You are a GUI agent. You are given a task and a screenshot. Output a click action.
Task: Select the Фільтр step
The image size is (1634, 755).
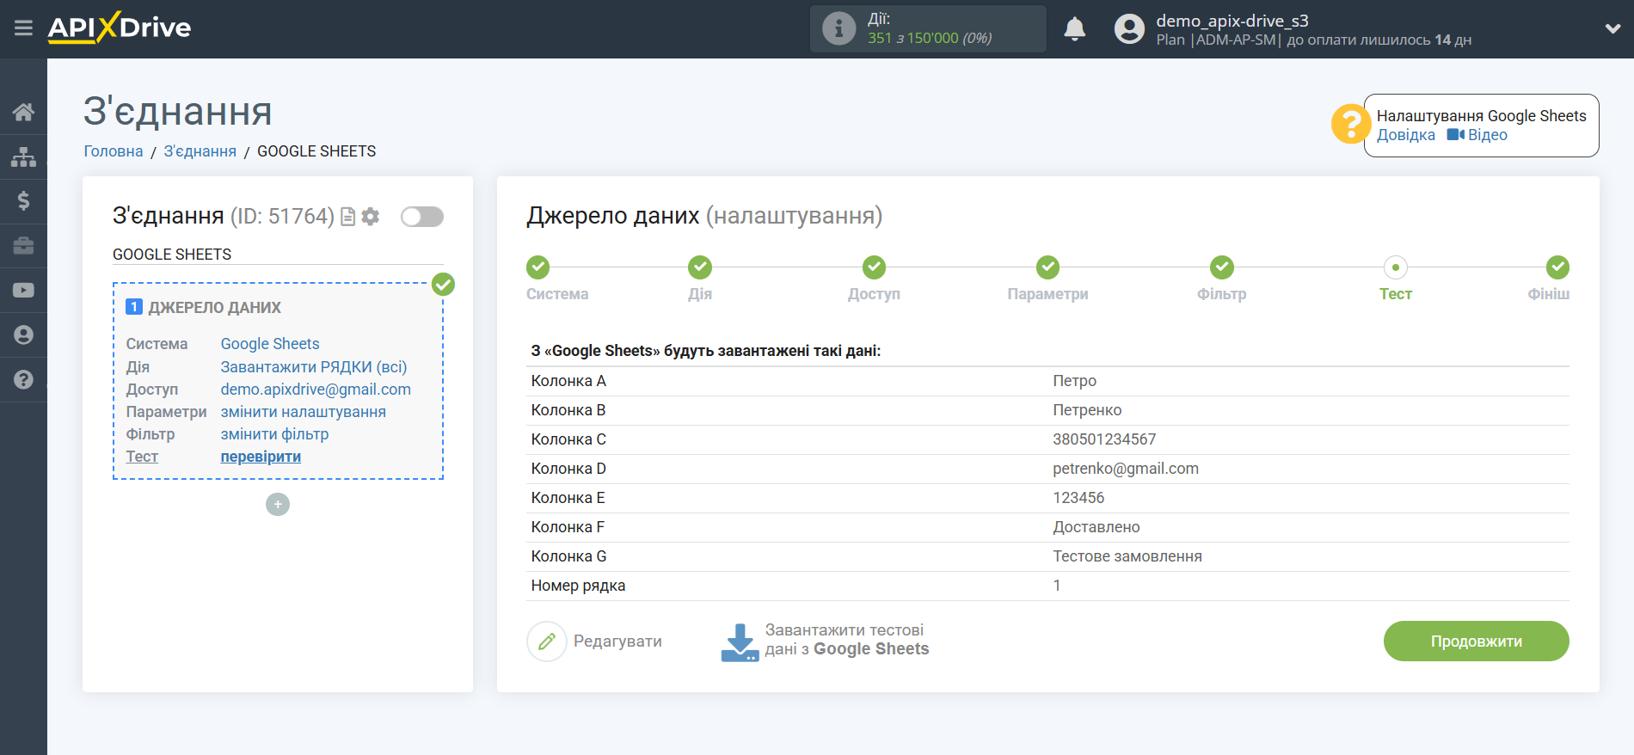(x=1222, y=267)
